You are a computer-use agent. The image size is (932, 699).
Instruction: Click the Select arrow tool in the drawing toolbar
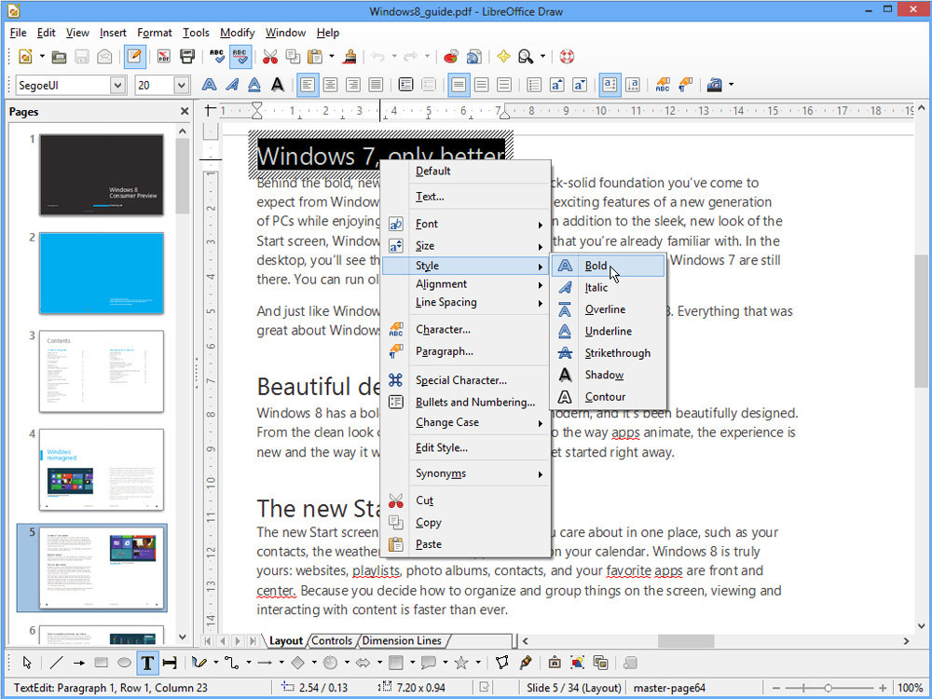(x=27, y=663)
